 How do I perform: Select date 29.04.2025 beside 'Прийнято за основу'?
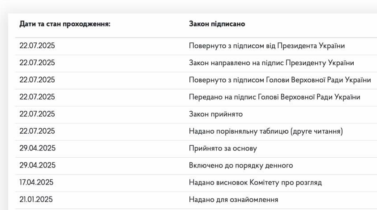[38, 148]
